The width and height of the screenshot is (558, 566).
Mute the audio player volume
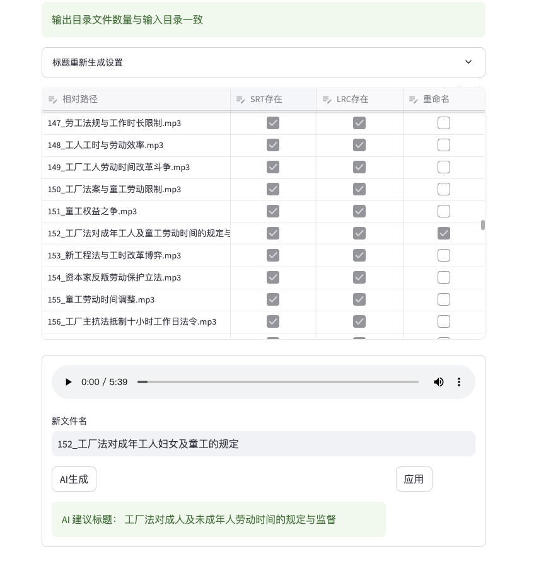pyautogui.click(x=439, y=382)
